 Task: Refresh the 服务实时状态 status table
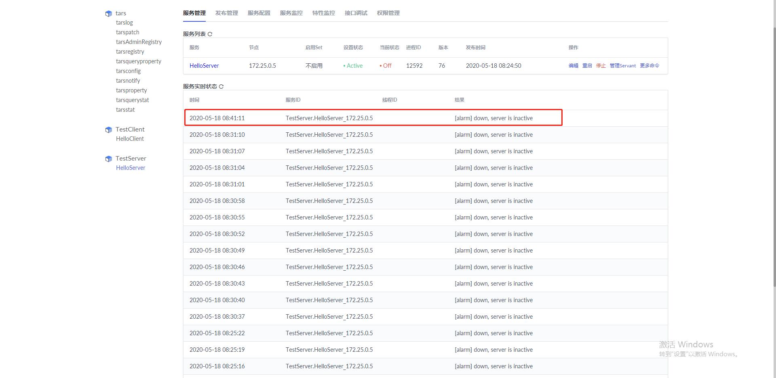click(x=221, y=86)
